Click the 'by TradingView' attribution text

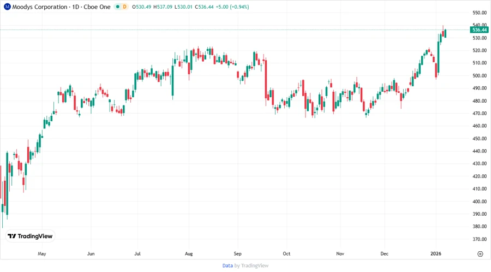[252, 265]
